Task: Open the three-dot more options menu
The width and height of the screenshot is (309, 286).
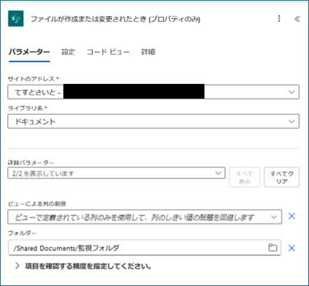Action: click(x=279, y=19)
